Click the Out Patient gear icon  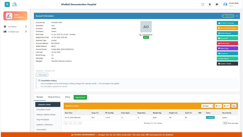click(x=5, y=27)
